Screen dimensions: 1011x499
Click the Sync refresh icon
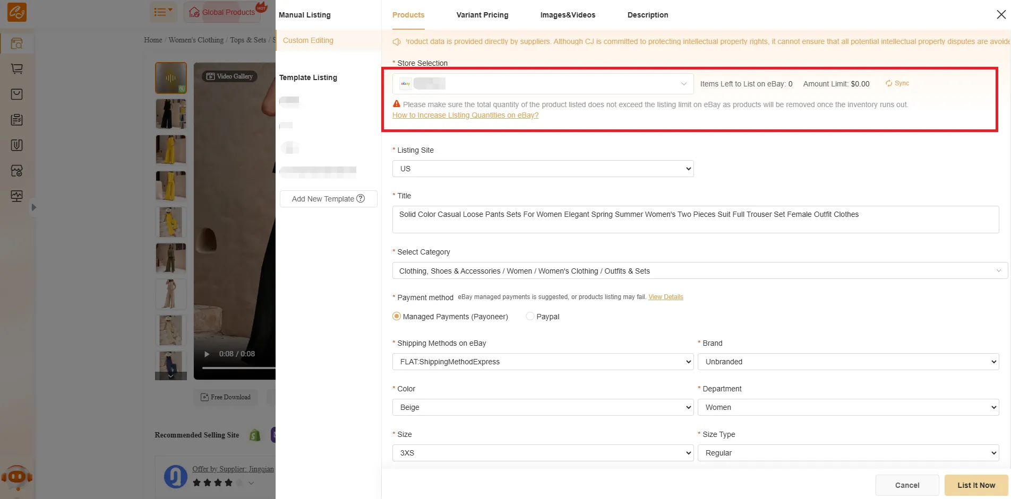tap(888, 83)
